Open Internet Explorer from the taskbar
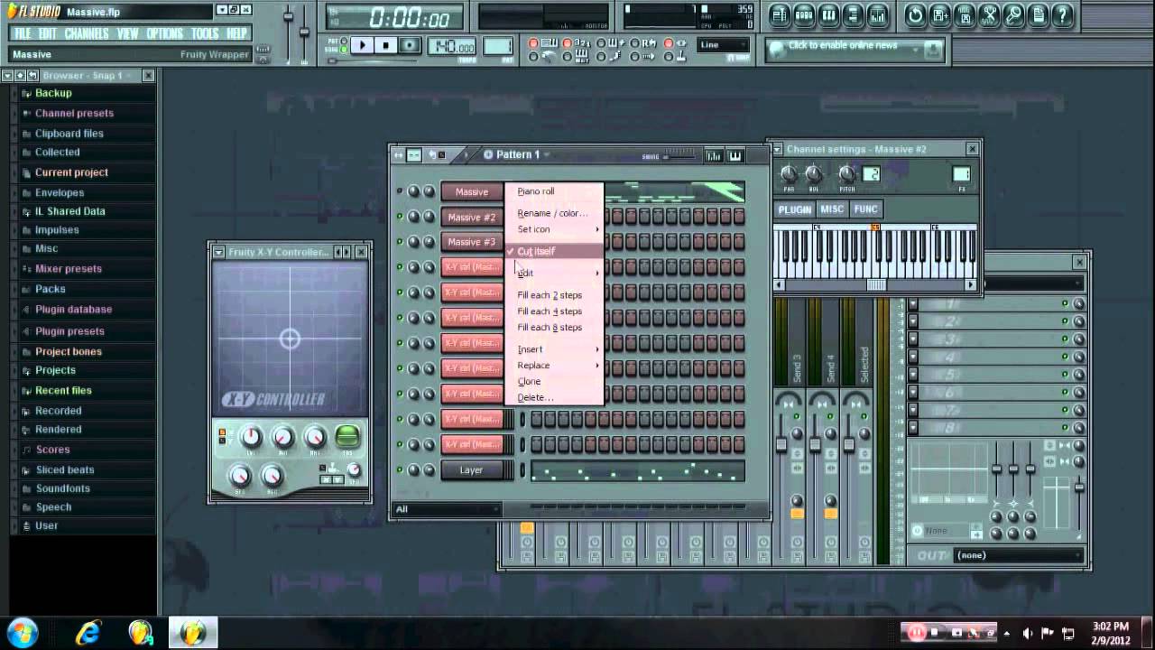 point(88,632)
